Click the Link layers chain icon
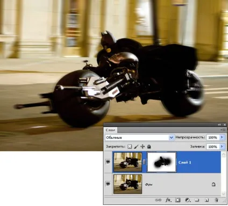The height and width of the screenshot is (206, 228). [158, 200]
